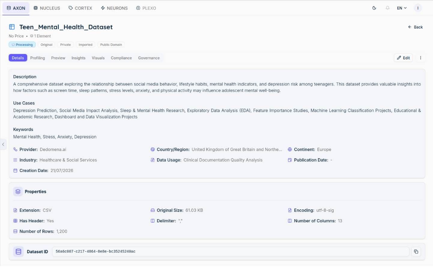Open the AXON navigation tab
Viewport: 433px width, 270px height.
coord(16,8)
